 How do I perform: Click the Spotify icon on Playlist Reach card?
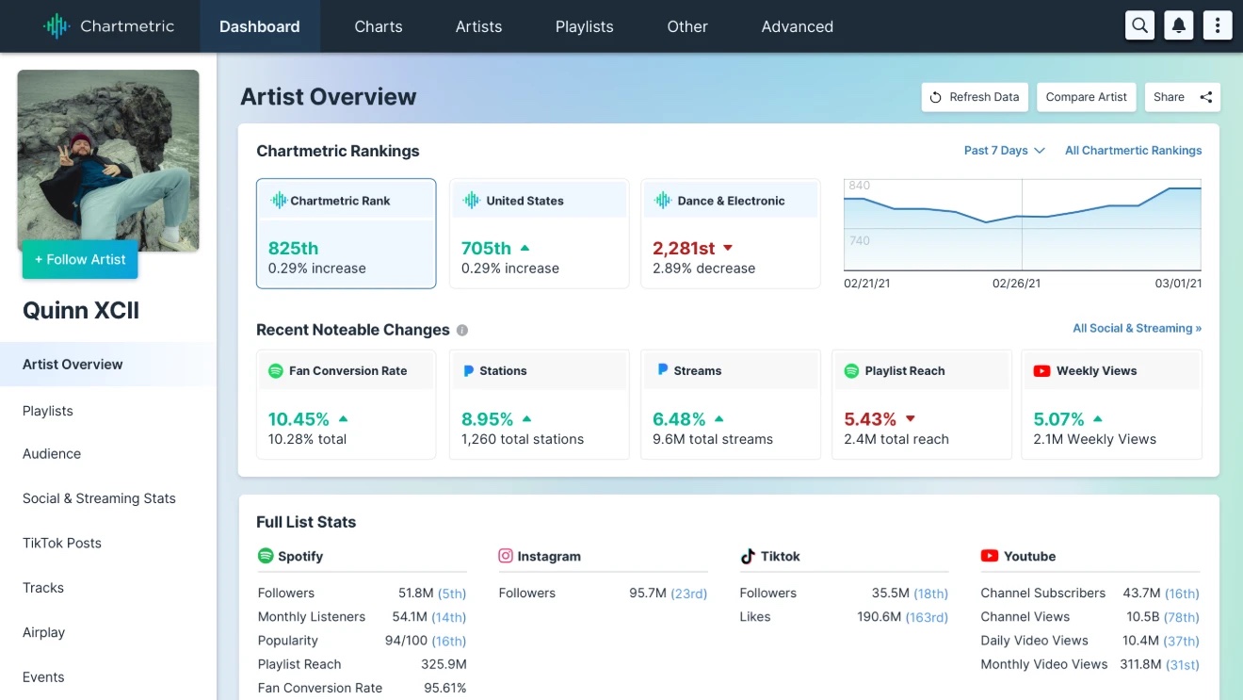(x=851, y=371)
